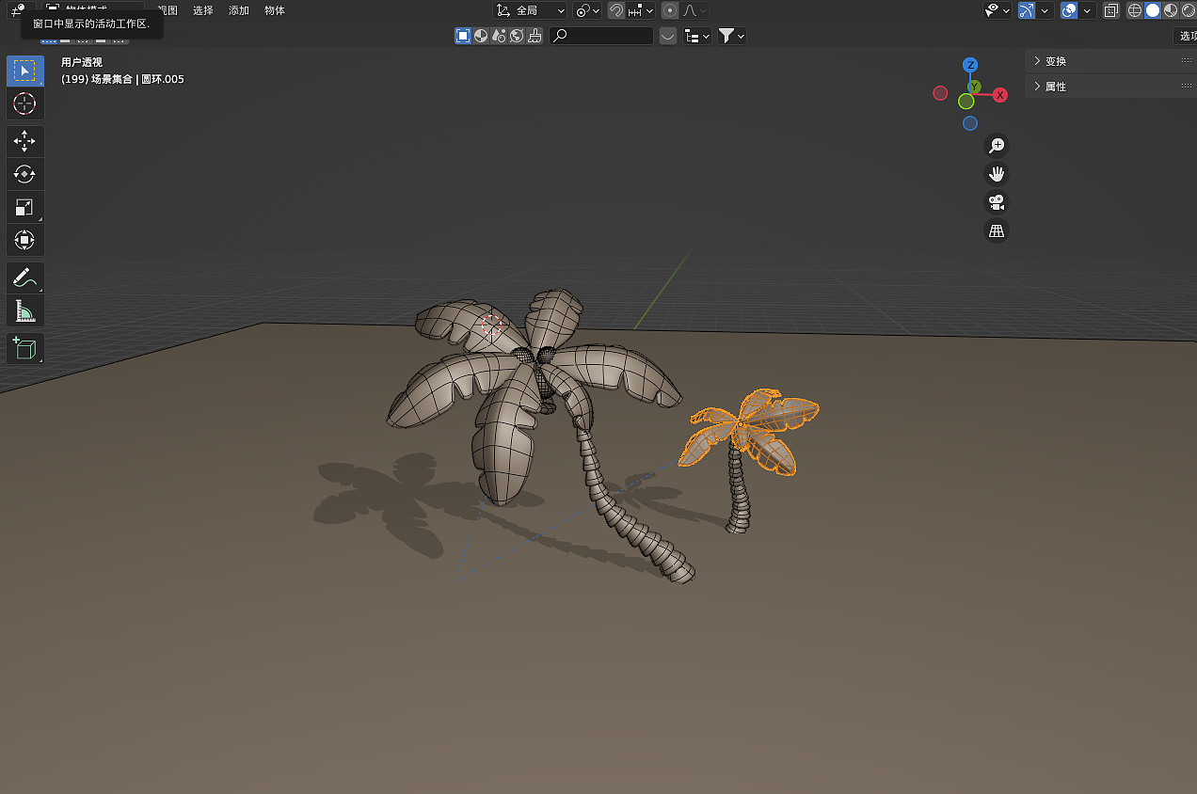Open object visibility eye dropdown
This screenshot has height=794, width=1197.
(997, 10)
